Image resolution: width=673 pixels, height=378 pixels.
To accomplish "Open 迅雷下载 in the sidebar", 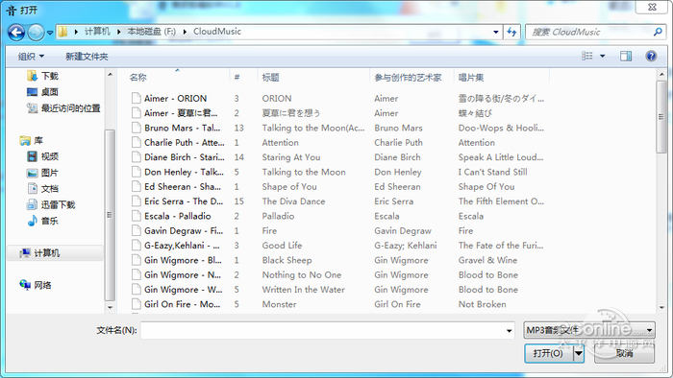I will point(51,204).
